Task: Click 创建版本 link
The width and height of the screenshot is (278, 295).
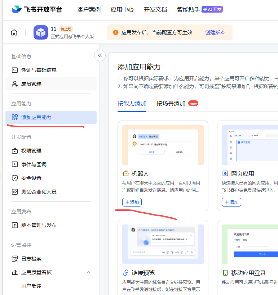Action: pos(215,32)
